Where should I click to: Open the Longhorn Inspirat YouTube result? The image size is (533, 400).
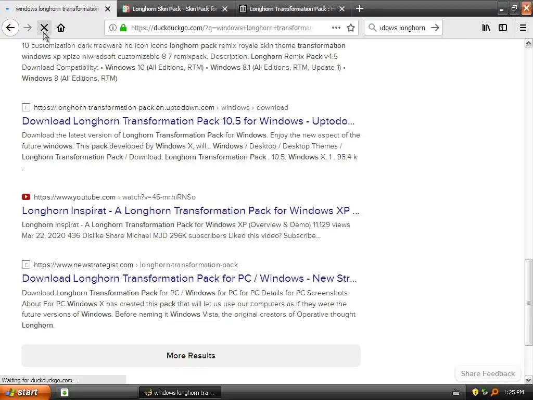tap(191, 210)
